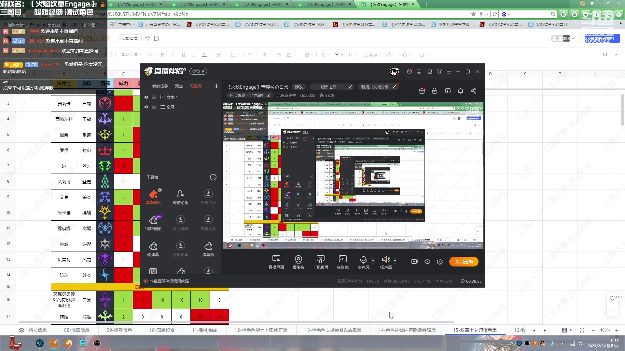Toggle bold formatting in spreadsheet
This screenshot has height=351, width=625.
[162, 55]
